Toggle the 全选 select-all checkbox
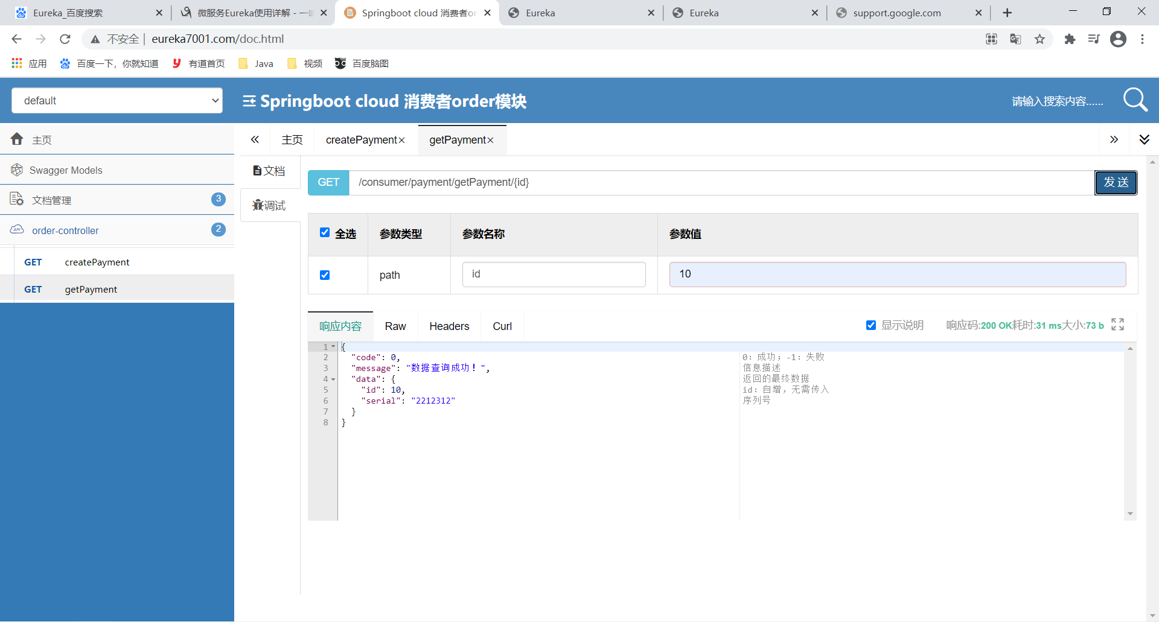 coord(325,233)
